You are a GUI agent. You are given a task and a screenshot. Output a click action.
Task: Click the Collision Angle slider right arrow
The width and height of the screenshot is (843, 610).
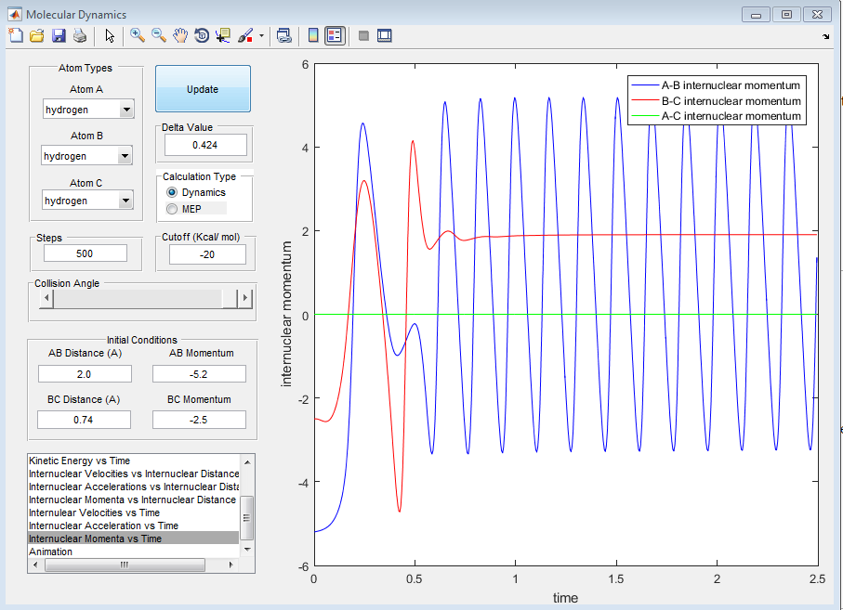245,298
